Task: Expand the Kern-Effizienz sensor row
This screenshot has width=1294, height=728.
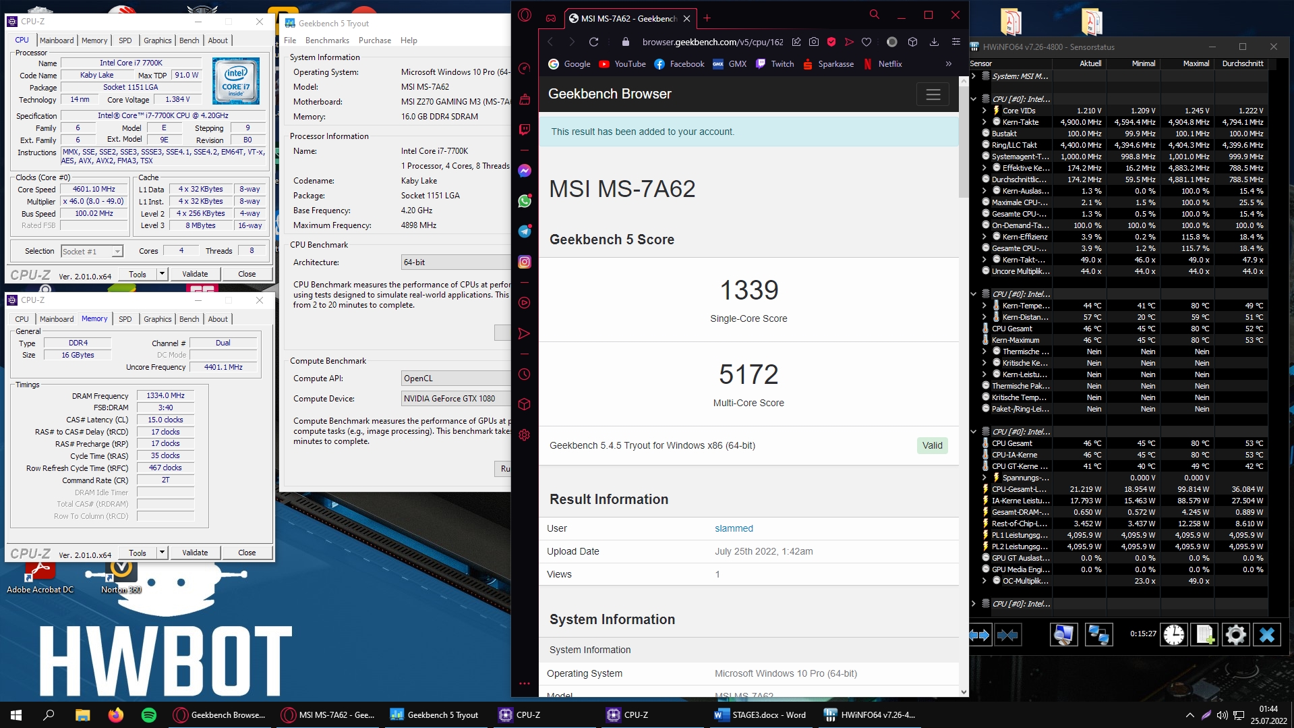Action: point(984,237)
